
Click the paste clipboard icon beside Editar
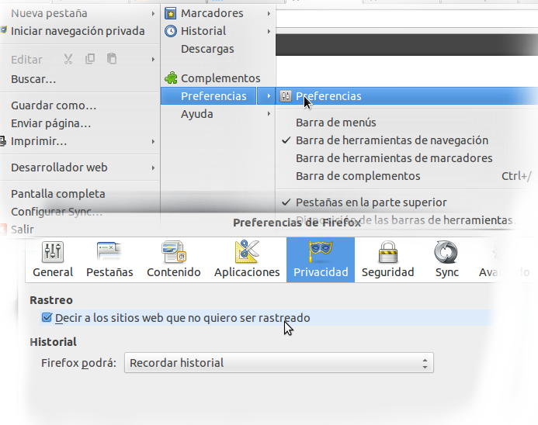click(112, 59)
